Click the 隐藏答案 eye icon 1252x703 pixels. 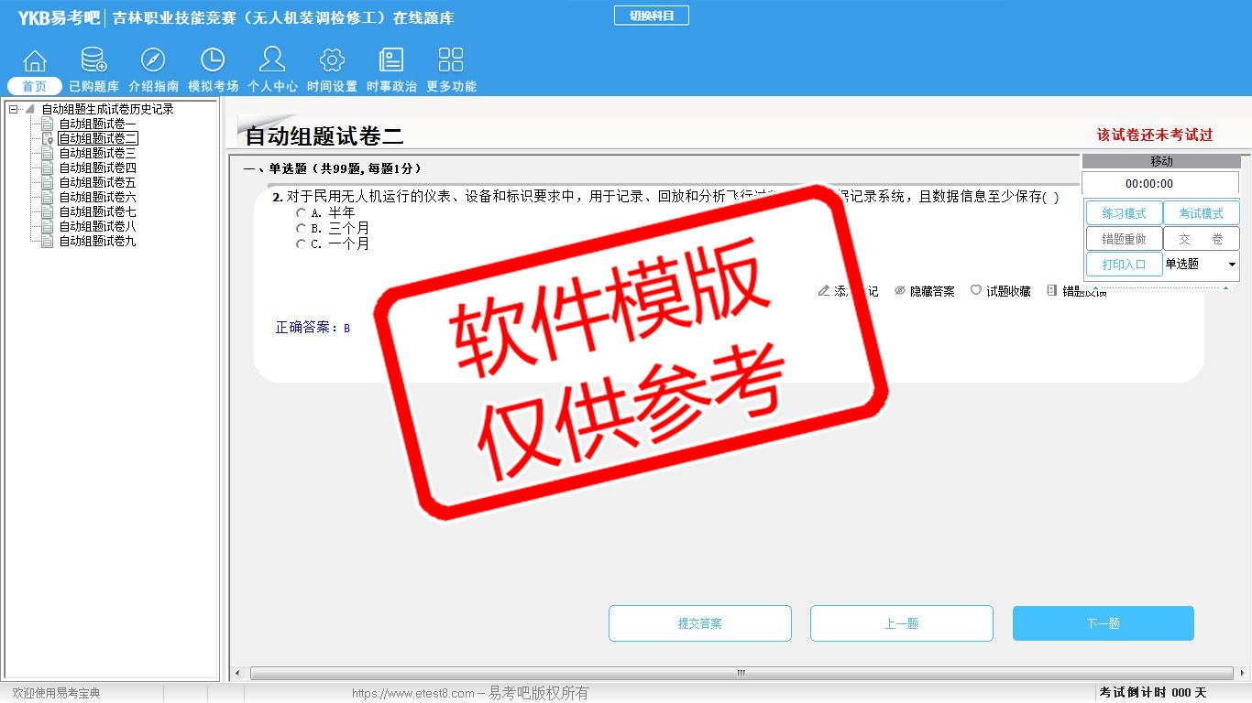900,291
